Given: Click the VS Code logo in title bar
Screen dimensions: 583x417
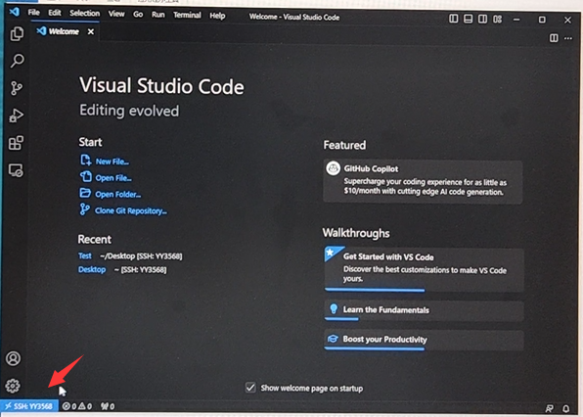Looking at the screenshot, I should (x=14, y=12).
